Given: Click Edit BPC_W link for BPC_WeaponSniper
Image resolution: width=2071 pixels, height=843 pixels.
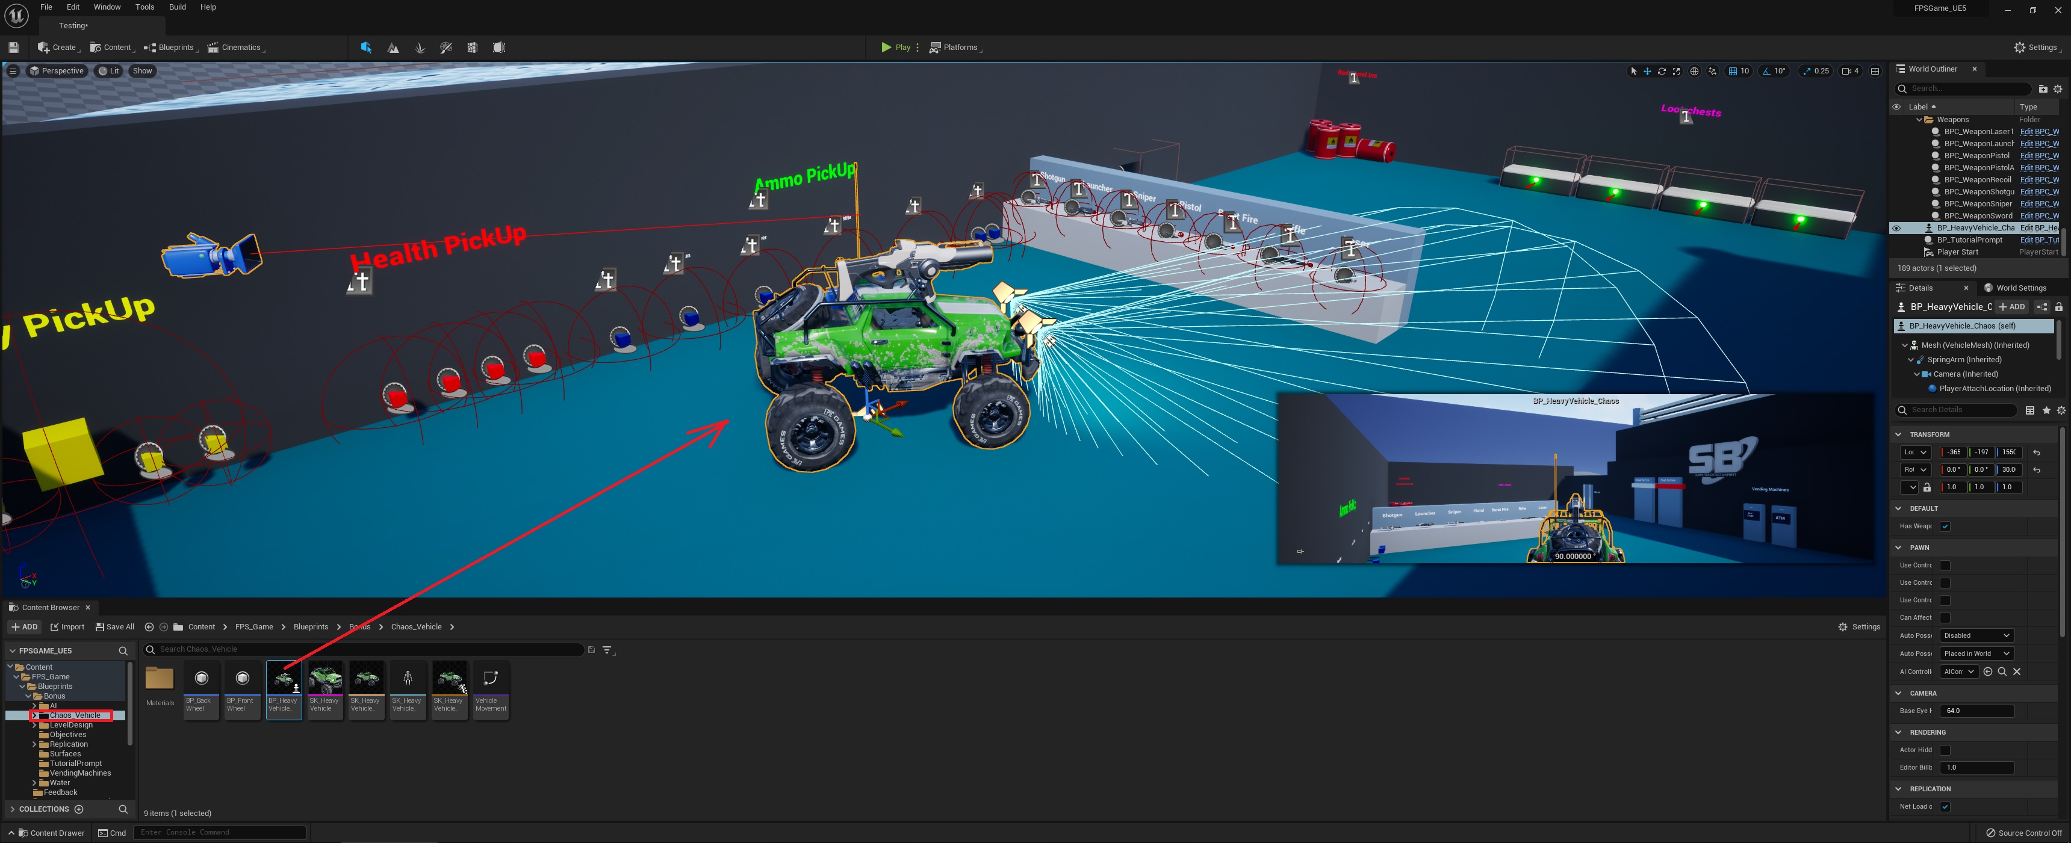Looking at the screenshot, I should pos(2039,204).
